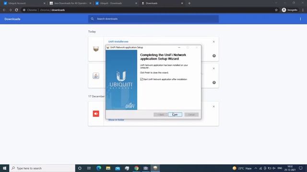Remove the Java download entry from list

coord(214,68)
